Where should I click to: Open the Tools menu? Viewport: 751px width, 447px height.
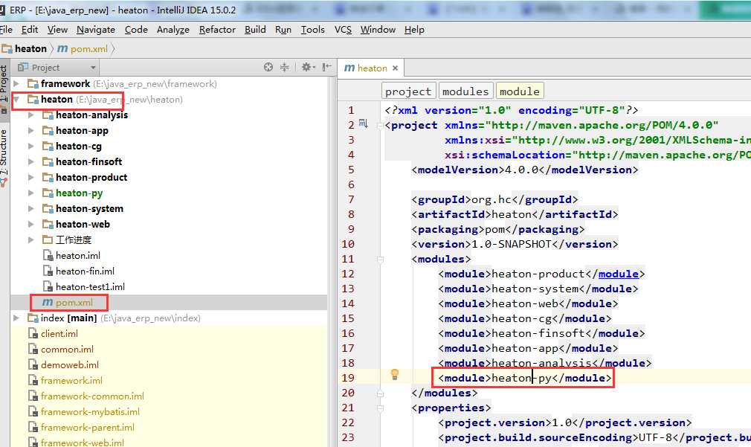point(313,30)
